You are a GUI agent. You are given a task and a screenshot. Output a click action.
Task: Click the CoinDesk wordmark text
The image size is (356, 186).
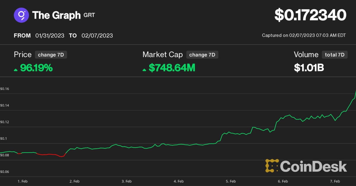(x=313, y=166)
